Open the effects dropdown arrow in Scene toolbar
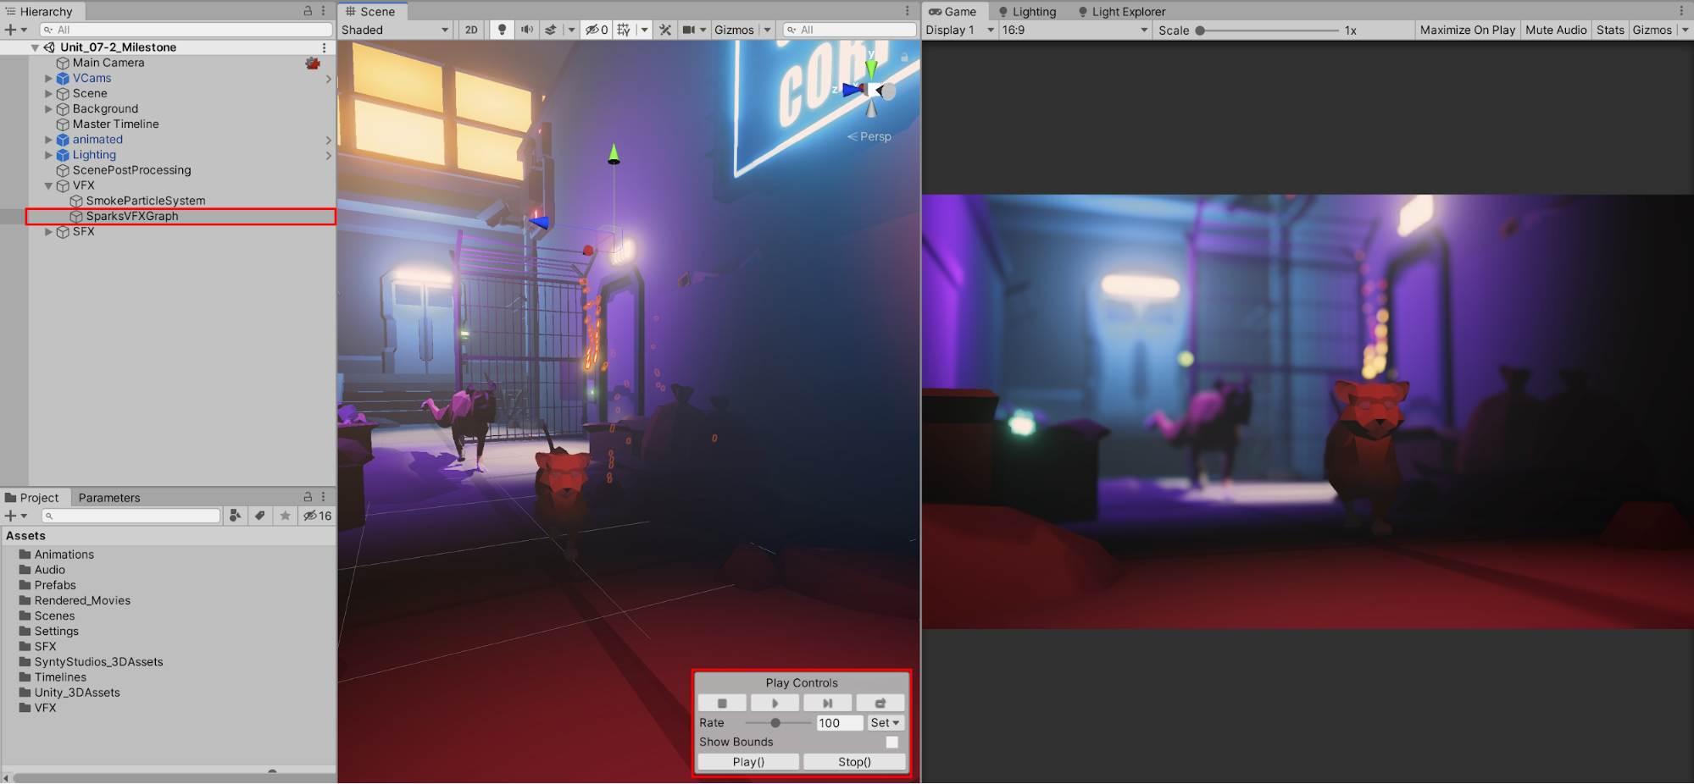The width and height of the screenshot is (1694, 784). point(571,30)
